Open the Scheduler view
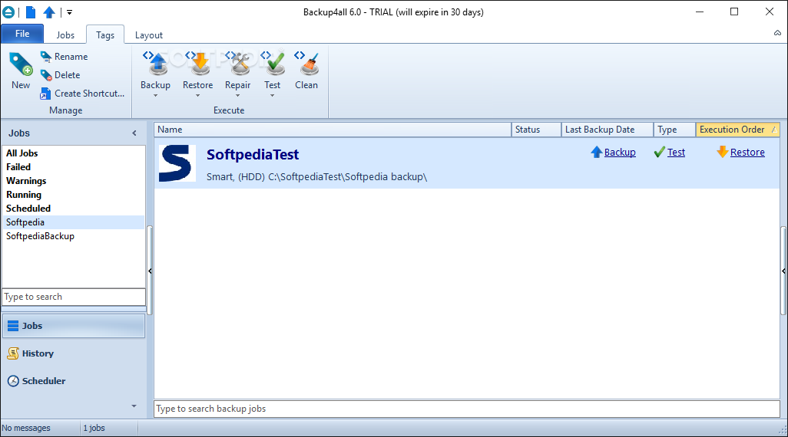Screen dimensions: 788x437 (x=74, y=381)
